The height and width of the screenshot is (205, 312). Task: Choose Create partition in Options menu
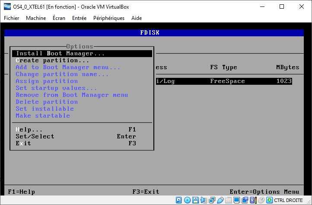52,61
